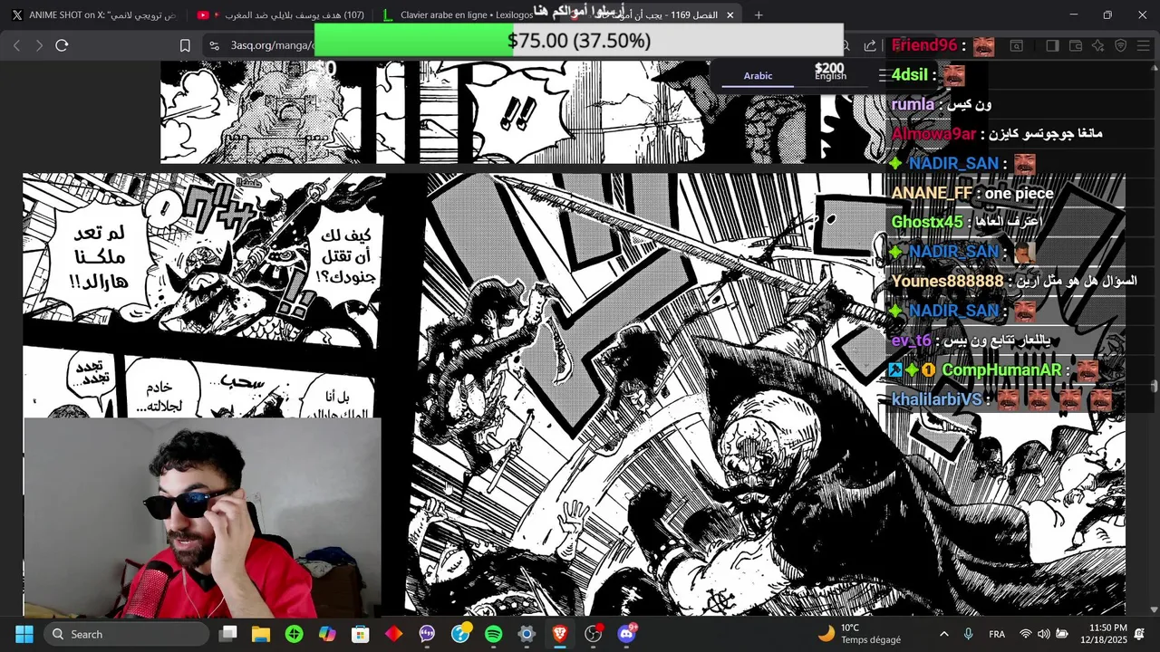
Task: Open the weather widget showing 10°C
Action: click(858, 634)
